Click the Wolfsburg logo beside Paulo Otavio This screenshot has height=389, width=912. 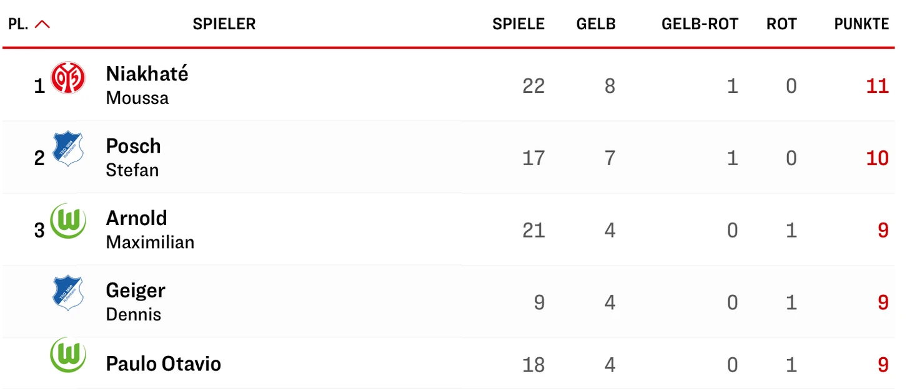point(67,355)
